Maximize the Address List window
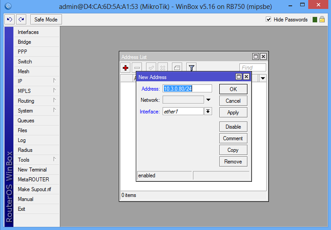 point(256,57)
